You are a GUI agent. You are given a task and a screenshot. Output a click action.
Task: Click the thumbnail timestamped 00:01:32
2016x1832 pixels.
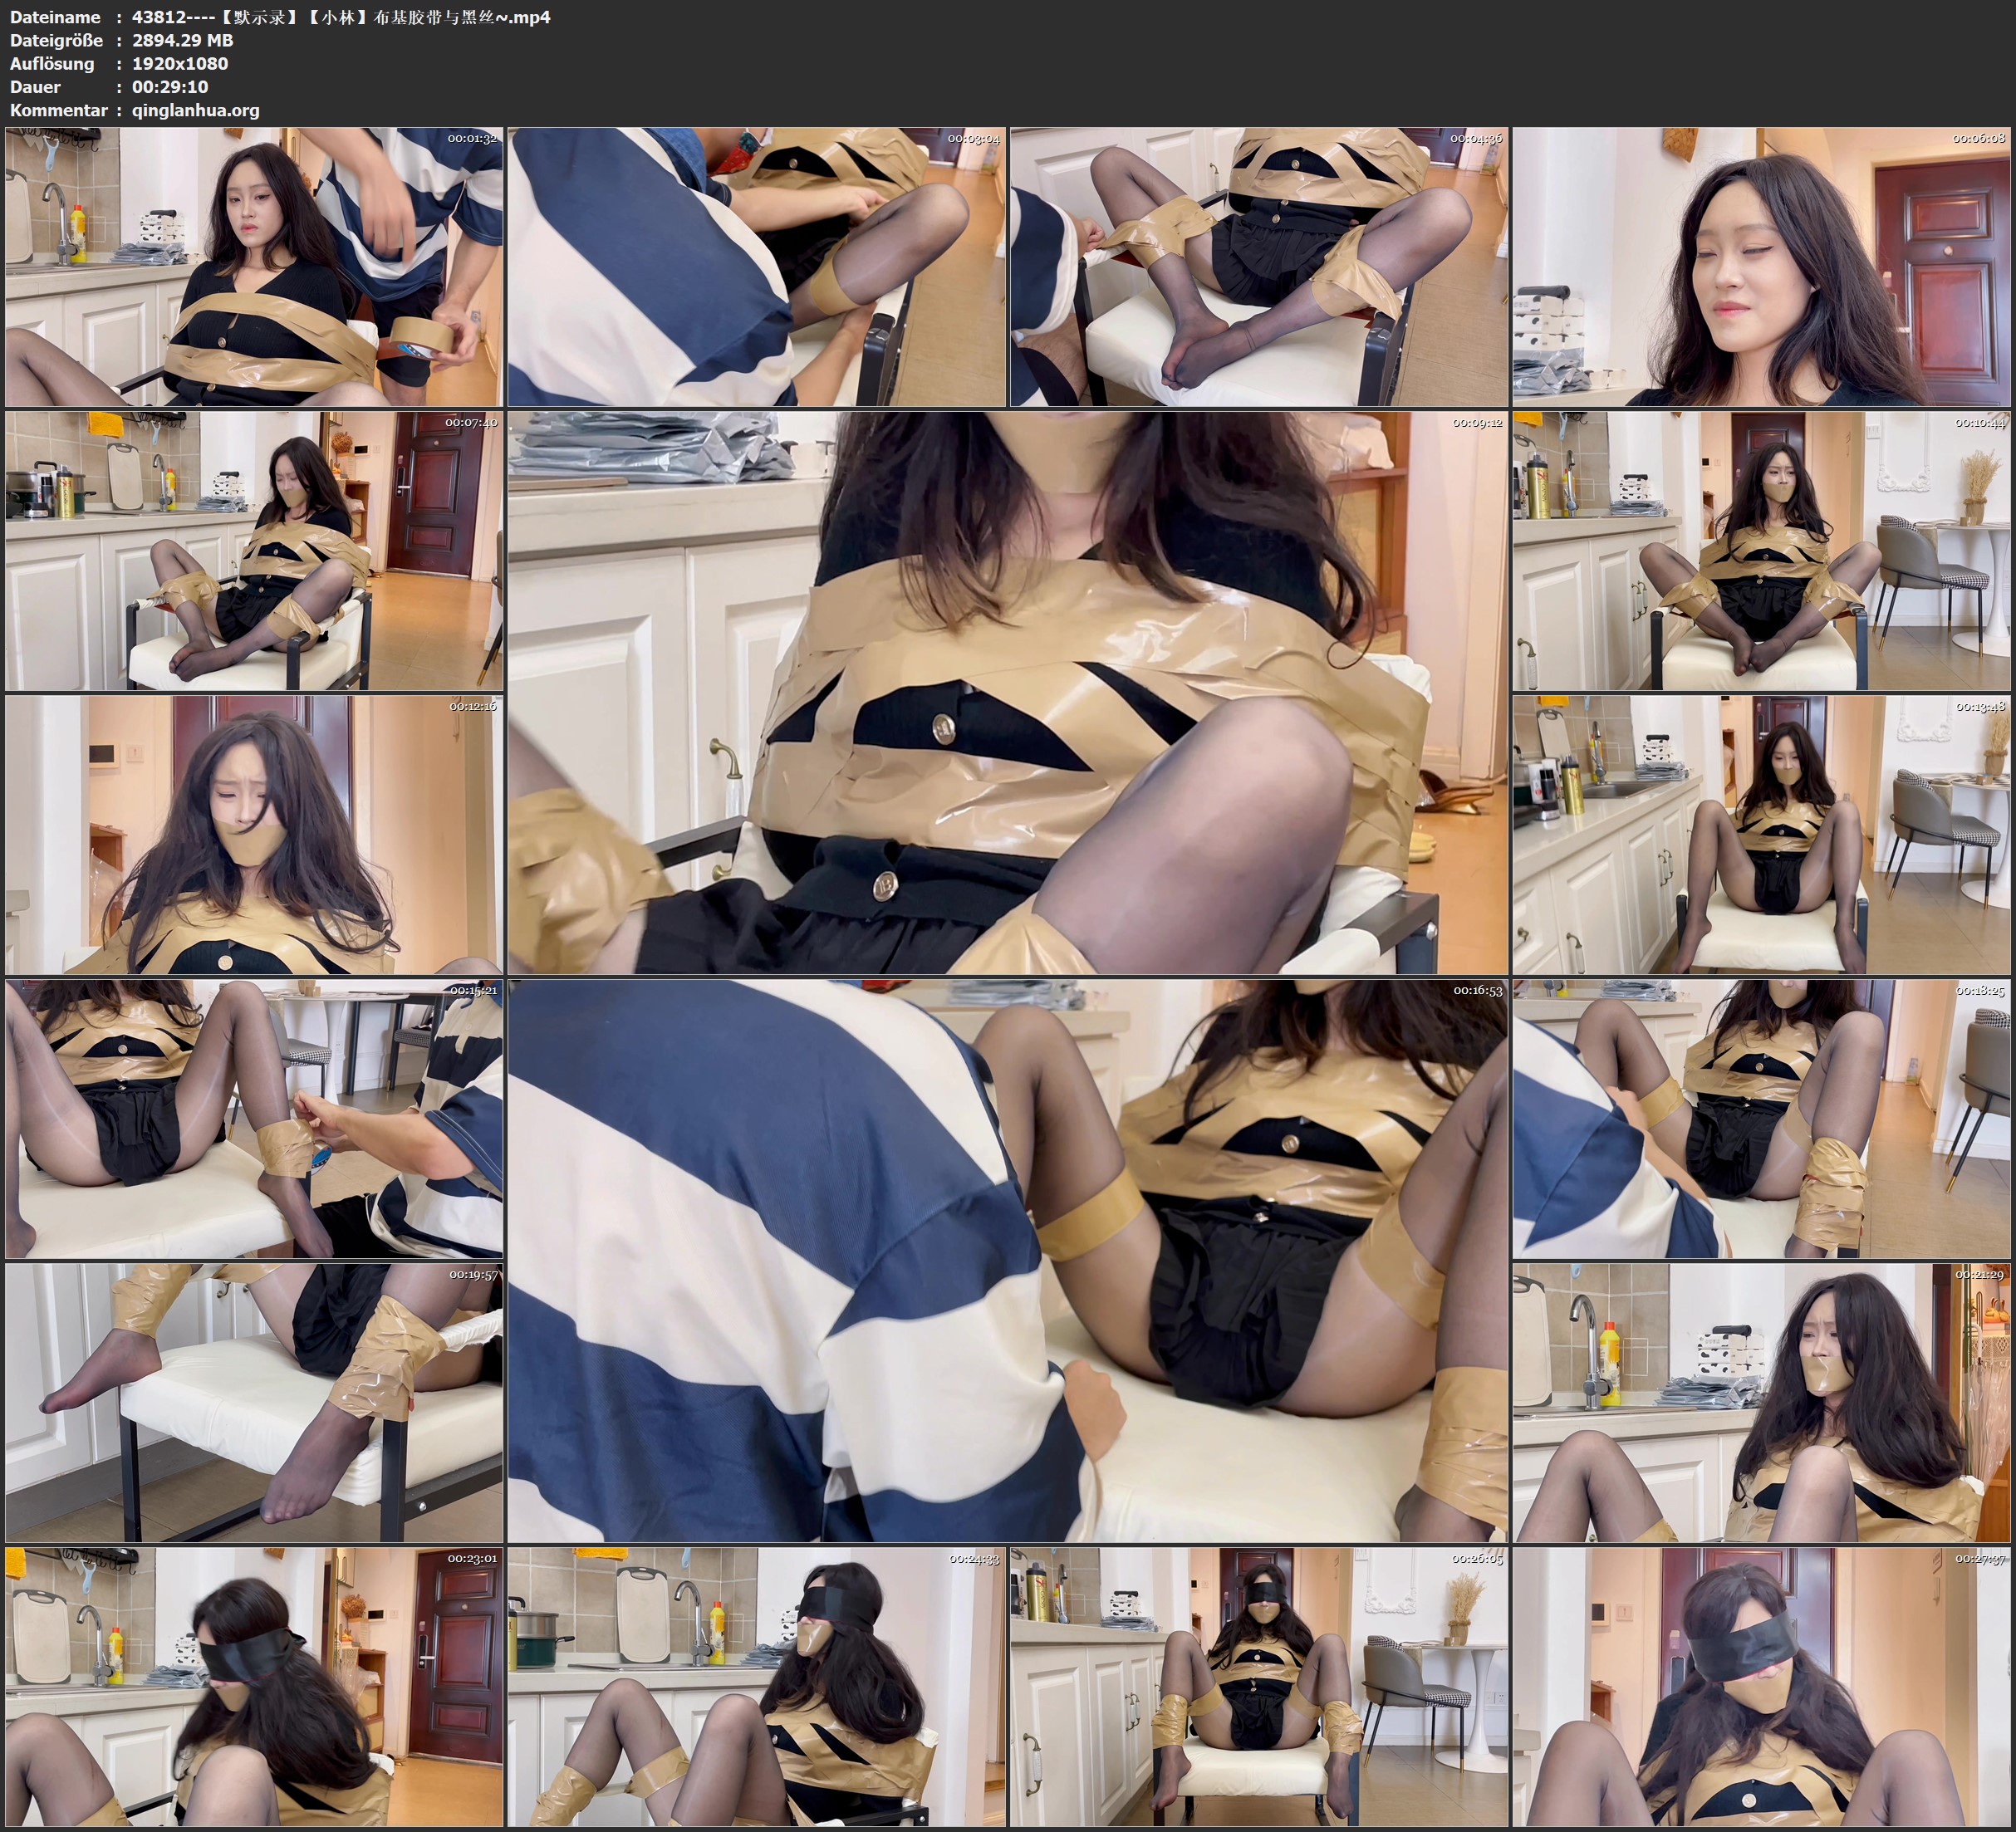click(x=254, y=266)
